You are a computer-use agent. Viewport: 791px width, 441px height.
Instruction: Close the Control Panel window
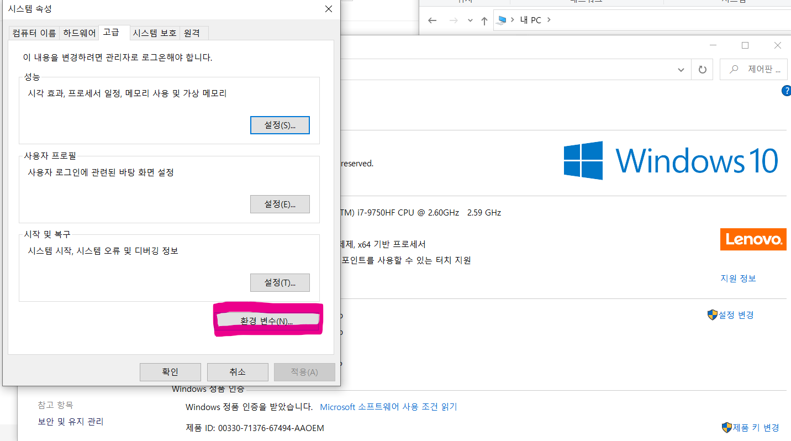click(x=777, y=45)
